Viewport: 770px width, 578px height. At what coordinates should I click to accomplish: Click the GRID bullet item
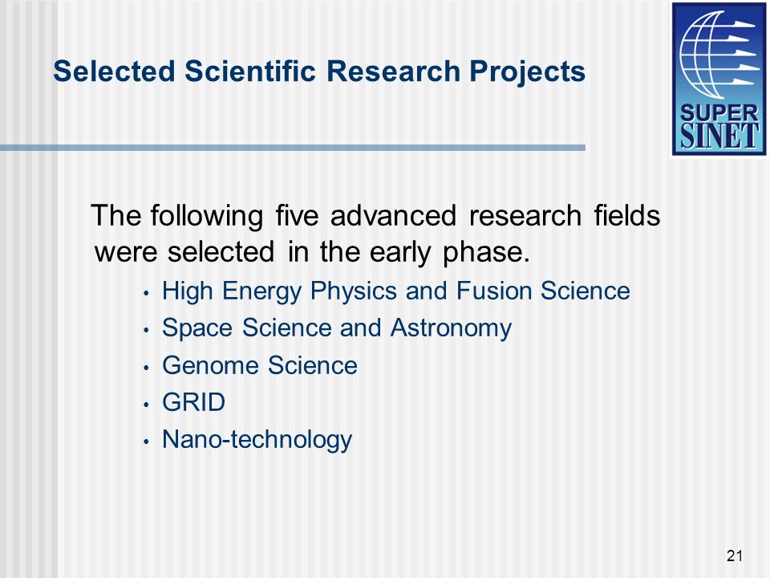click(x=193, y=402)
